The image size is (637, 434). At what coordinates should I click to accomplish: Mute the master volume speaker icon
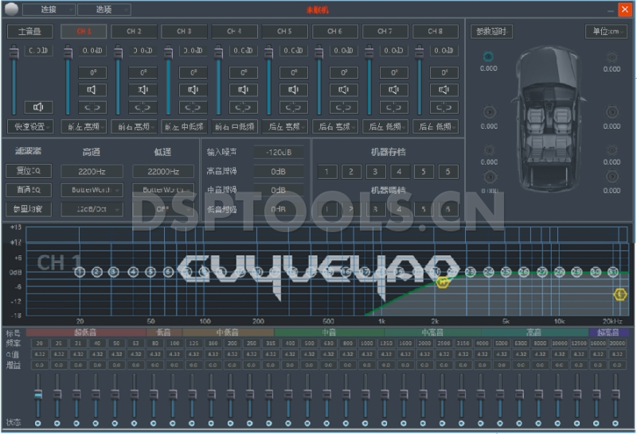point(38,107)
